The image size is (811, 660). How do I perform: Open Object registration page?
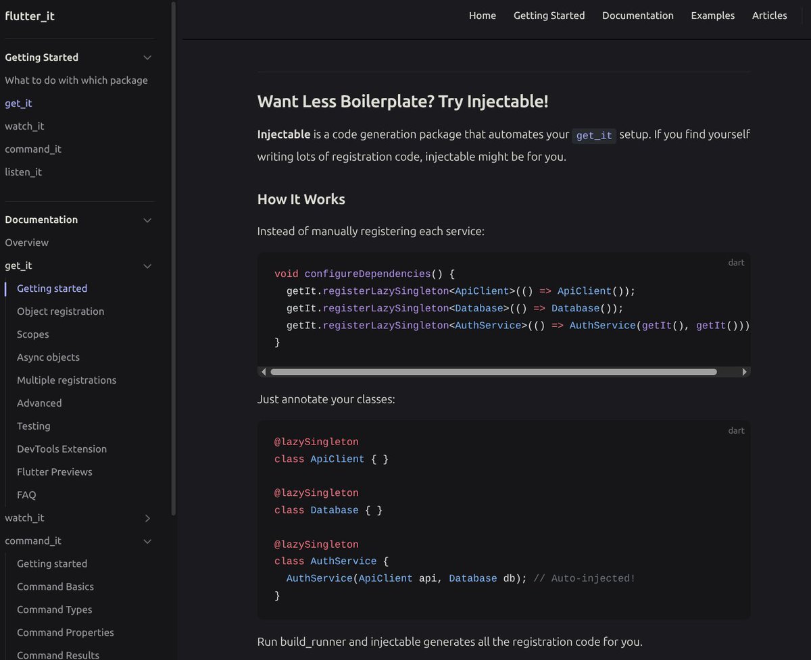coord(60,311)
